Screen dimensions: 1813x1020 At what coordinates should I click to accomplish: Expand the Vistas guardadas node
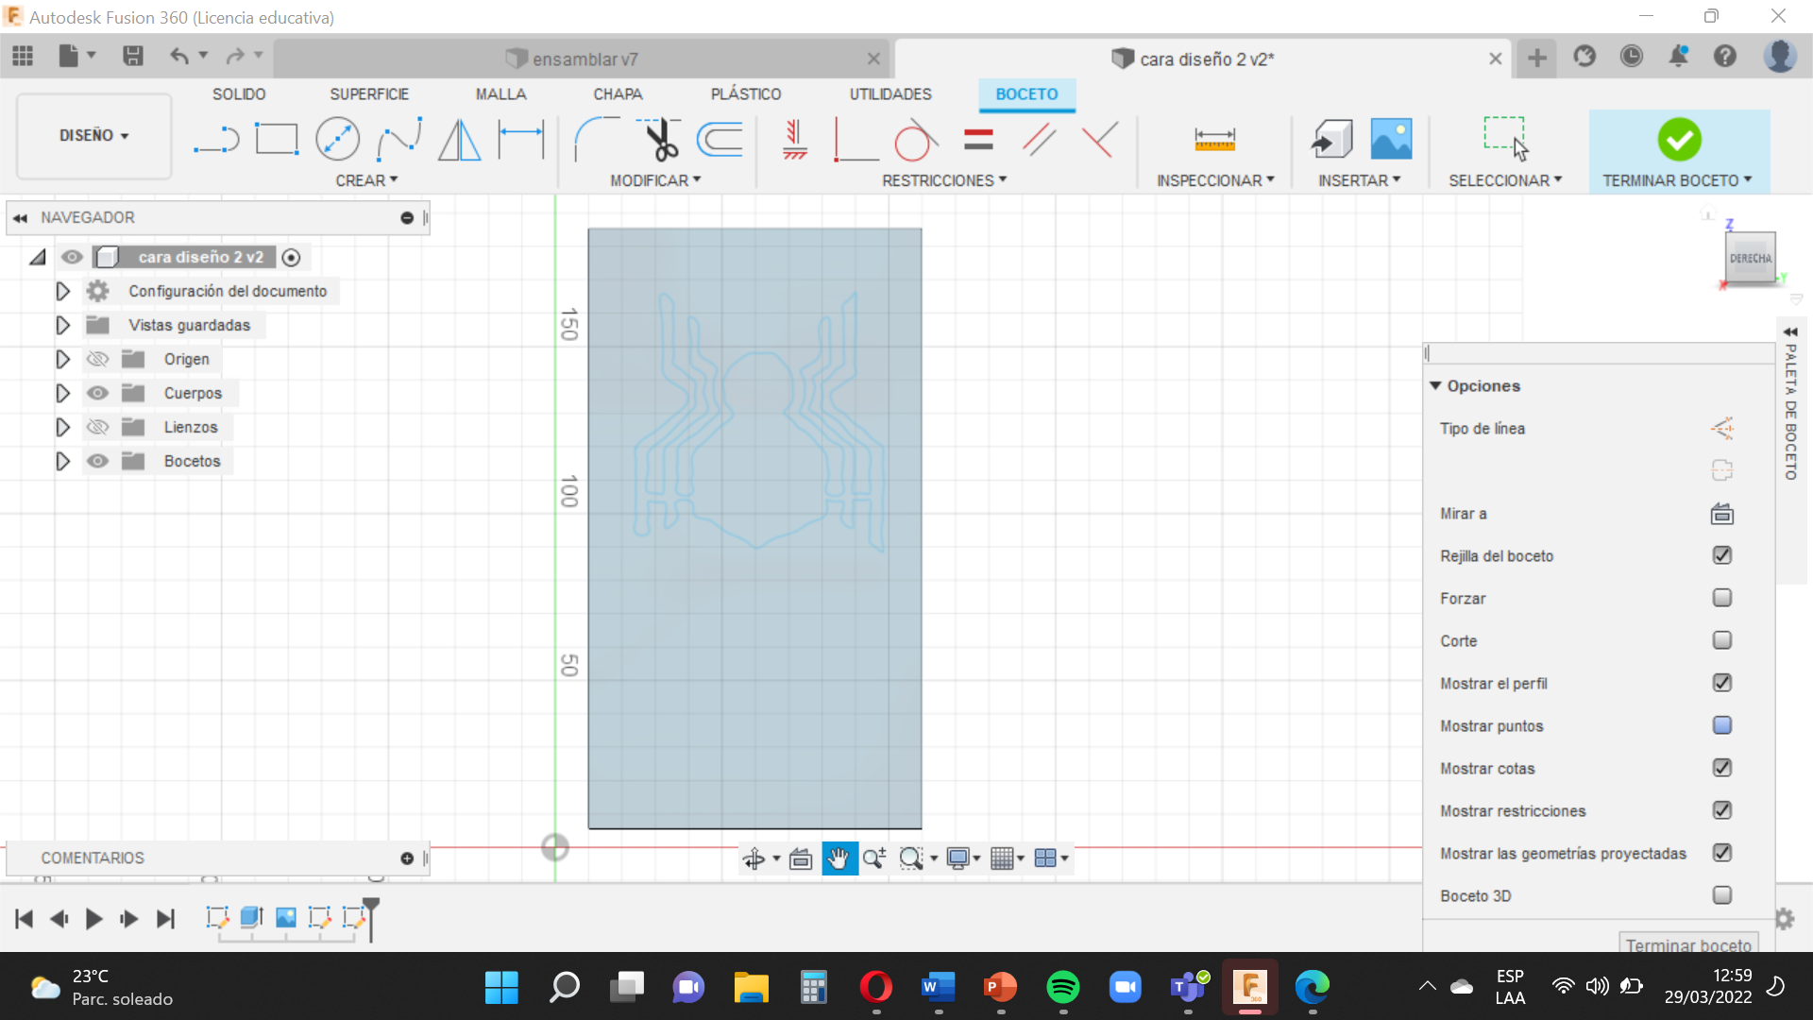(x=62, y=325)
